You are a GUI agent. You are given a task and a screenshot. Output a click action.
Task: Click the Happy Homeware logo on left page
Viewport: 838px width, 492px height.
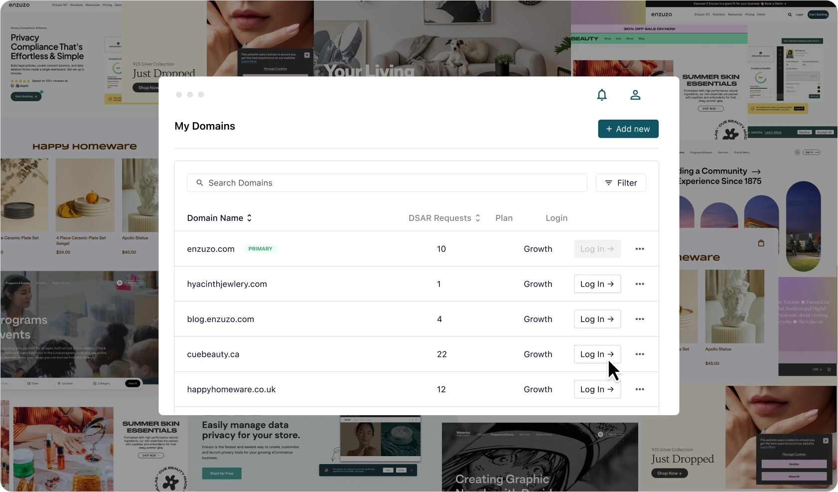click(84, 147)
